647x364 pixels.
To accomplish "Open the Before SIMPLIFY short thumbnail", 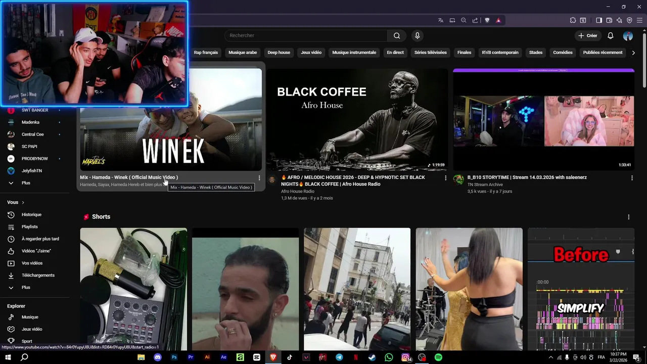I will (581, 289).
